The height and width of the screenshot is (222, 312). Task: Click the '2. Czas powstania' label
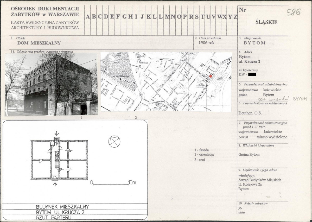(x=208, y=38)
